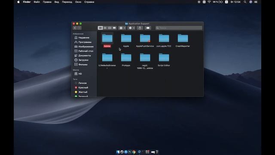This screenshot has height=155, width=275.
Task: Select the ApplePushService folder
Action: 145,40
